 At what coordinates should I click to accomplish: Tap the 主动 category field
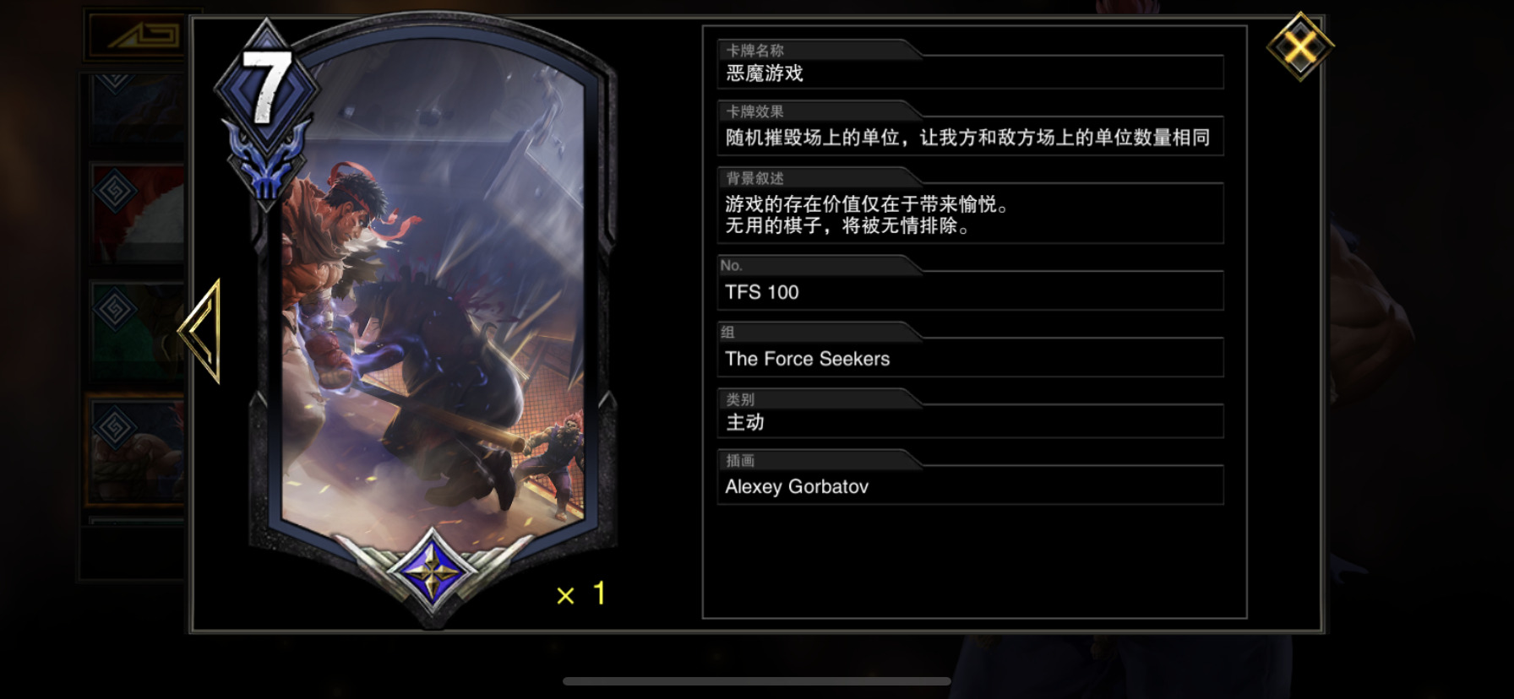(x=970, y=422)
